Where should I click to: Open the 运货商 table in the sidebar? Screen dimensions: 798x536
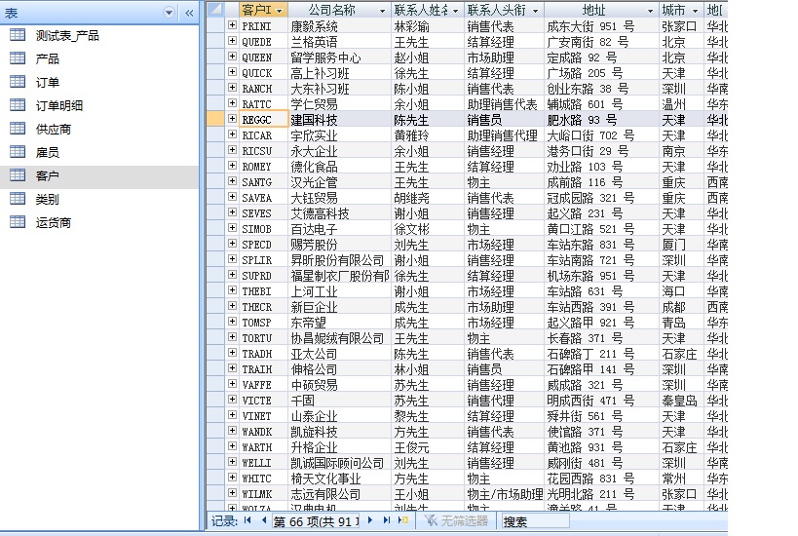[x=53, y=222]
